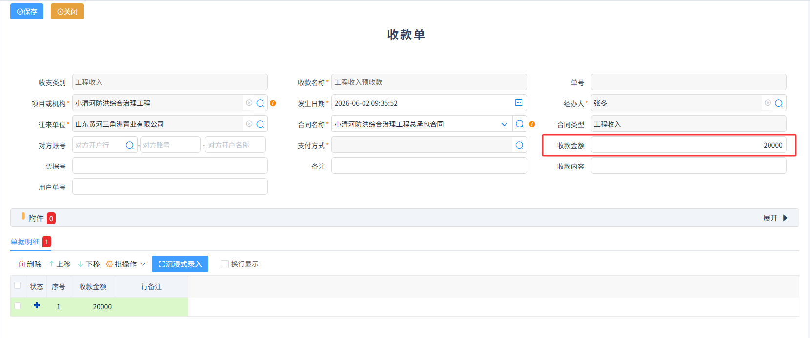Open the search lookup for 经办人
810x338 pixels.
[779, 103]
